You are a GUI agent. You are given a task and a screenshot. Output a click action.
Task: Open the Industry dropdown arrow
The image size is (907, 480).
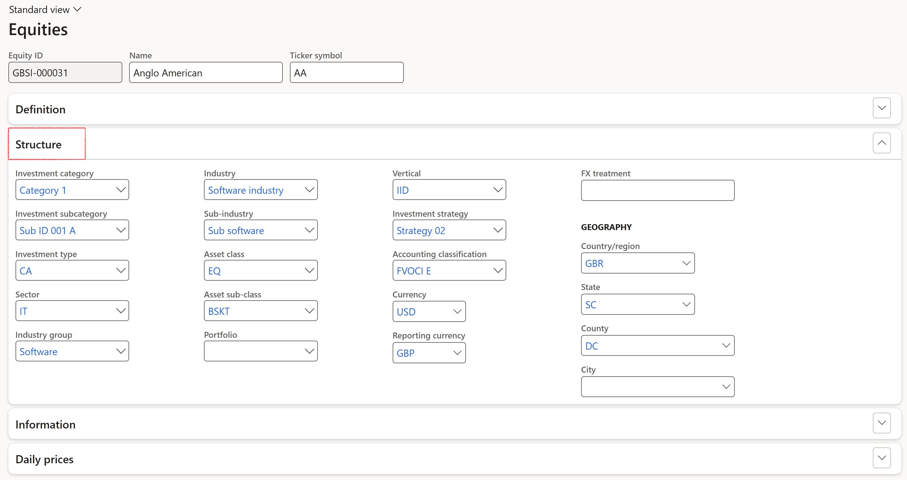pos(309,190)
